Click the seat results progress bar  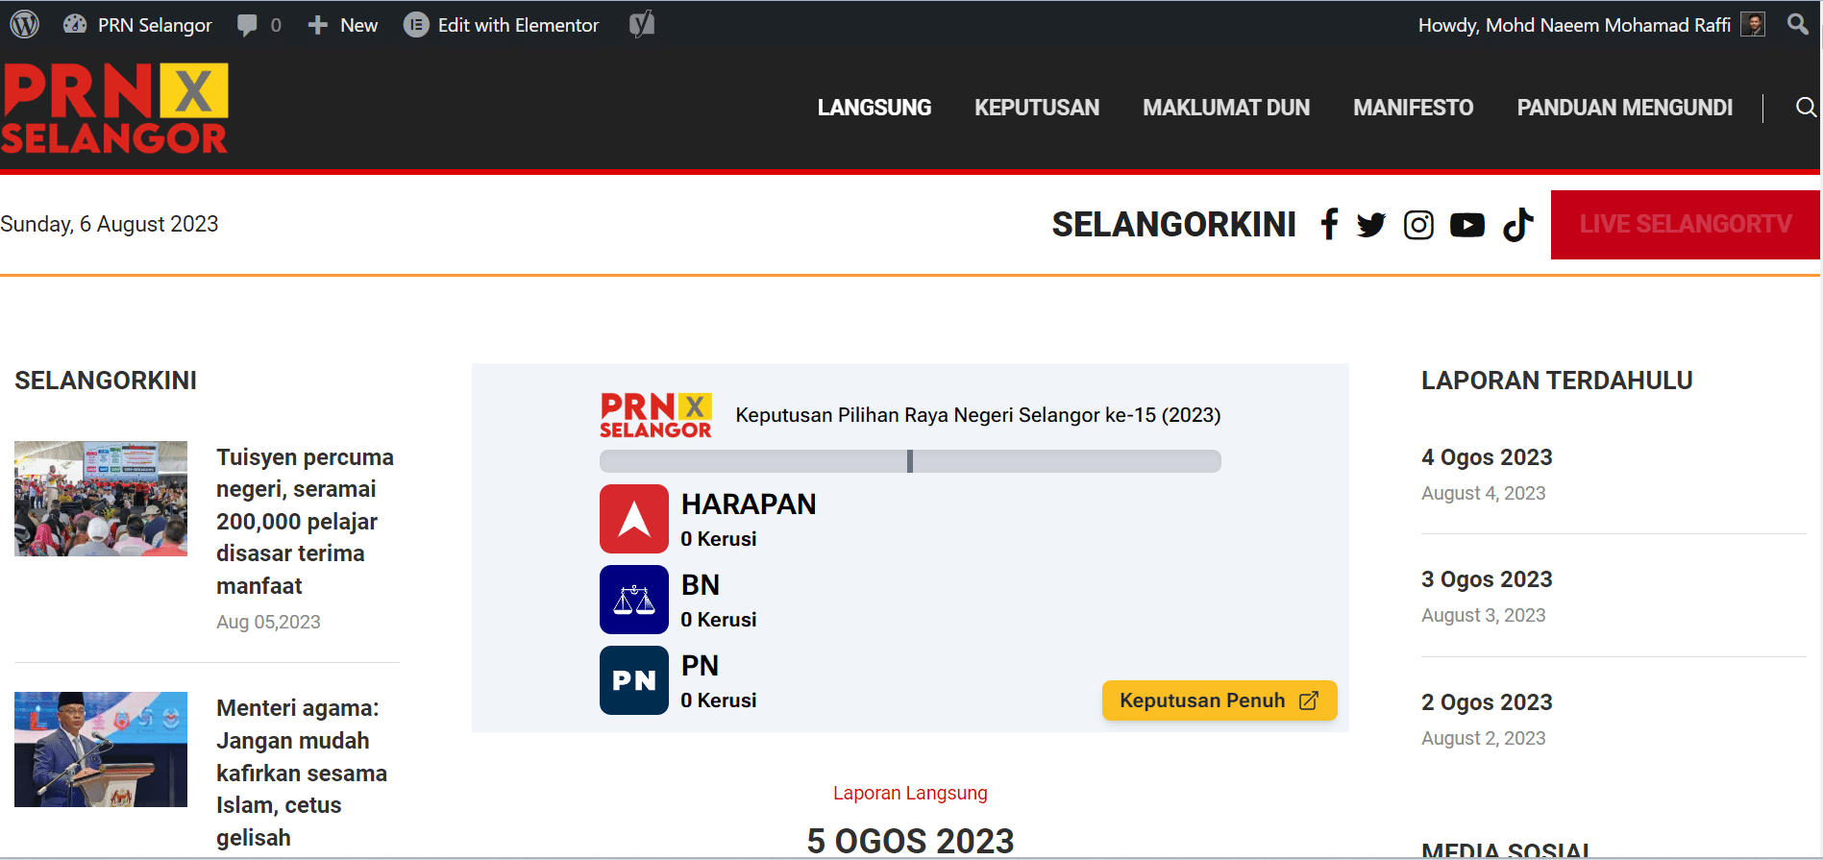tap(910, 461)
